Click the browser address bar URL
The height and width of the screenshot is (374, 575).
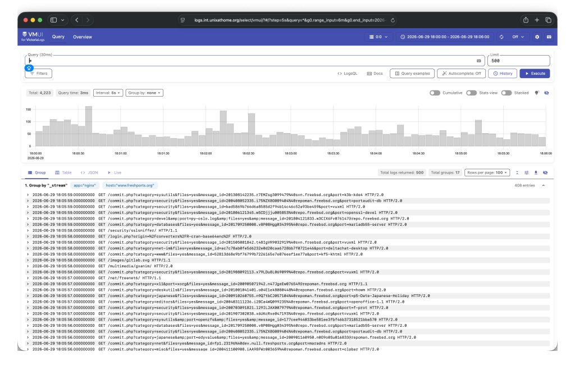290,20
